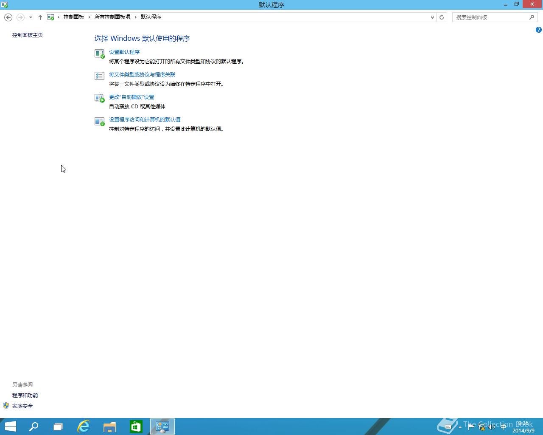Click the program access defaults icon
The height and width of the screenshot is (435, 543).
tap(99, 121)
